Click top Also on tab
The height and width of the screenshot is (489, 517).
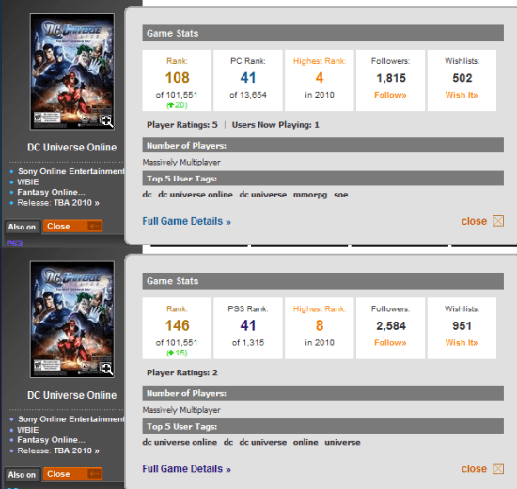pos(23,227)
